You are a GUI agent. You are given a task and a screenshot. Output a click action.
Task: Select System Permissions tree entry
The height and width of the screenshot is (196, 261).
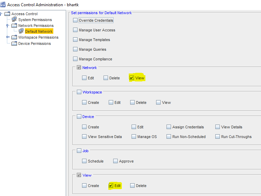(x=35, y=20)
